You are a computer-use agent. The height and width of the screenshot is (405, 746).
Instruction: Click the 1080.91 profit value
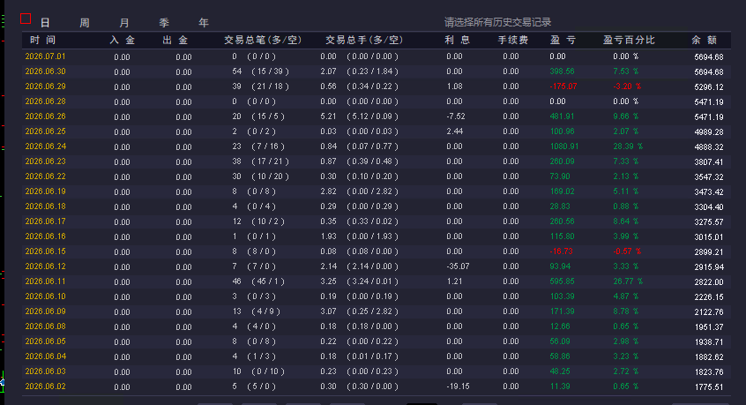tap(564, 146)
